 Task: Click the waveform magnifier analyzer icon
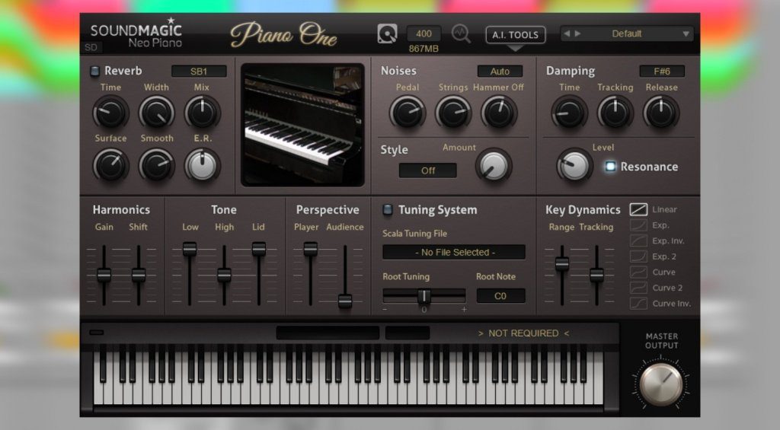click(x=461, y=34)
